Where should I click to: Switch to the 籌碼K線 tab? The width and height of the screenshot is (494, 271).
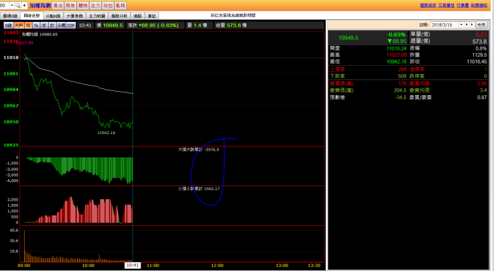point(10,16)
